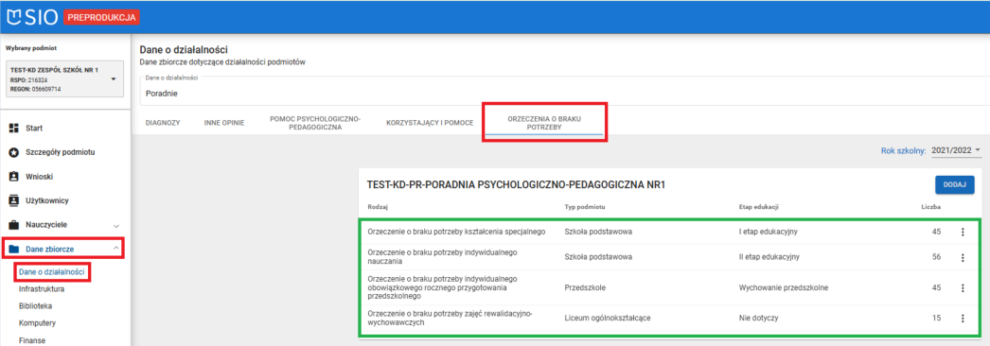Click 'Orzeczenie o braku potrzeby kształcenia specjalnego'

coord(456,232)
